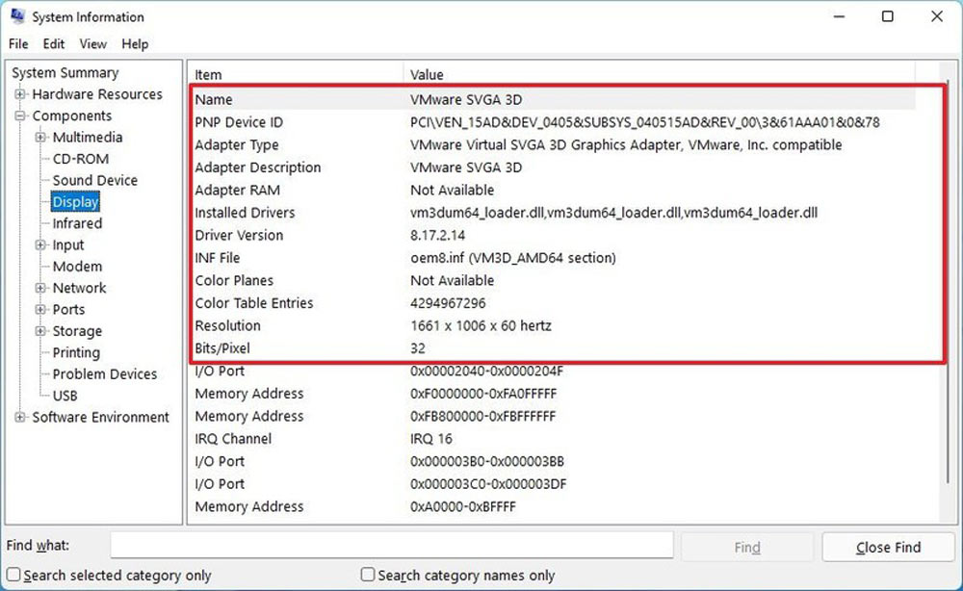Select the Driver Version 8.17.2.14 row
The height and width of the screenshot is (591, 963).
[552, 235]
